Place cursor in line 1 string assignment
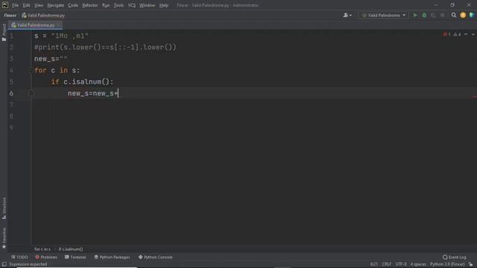 tap(61, 36)
